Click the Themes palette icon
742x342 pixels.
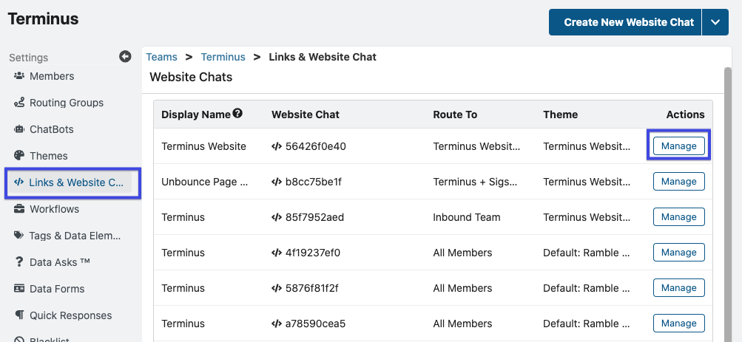(19, 156)
